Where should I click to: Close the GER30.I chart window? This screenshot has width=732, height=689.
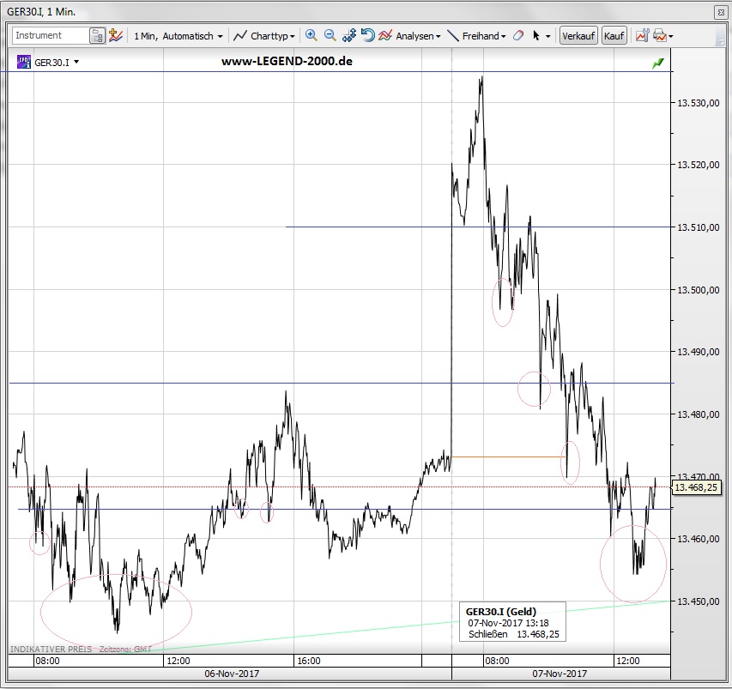tap(720, 13)
